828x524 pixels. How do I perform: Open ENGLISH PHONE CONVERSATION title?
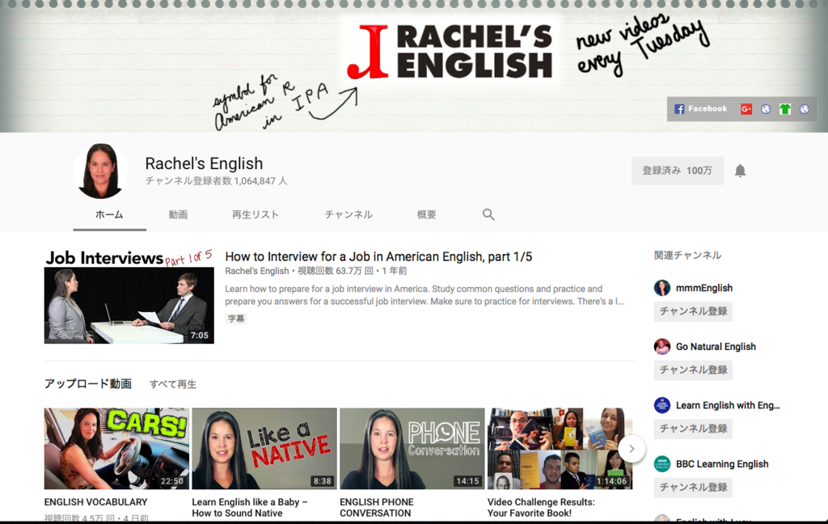click(377, 508)
